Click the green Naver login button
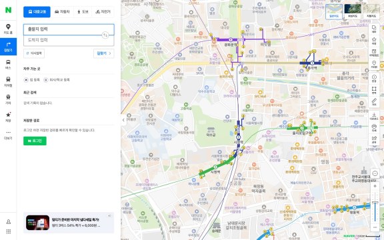Image resolution: width=384 pixels, height=240 pixels. 35,141
